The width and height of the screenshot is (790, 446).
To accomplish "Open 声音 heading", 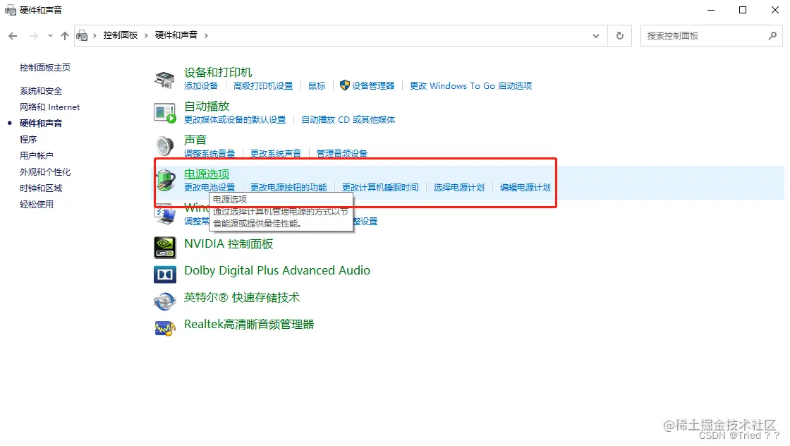I will pos(195,140).
